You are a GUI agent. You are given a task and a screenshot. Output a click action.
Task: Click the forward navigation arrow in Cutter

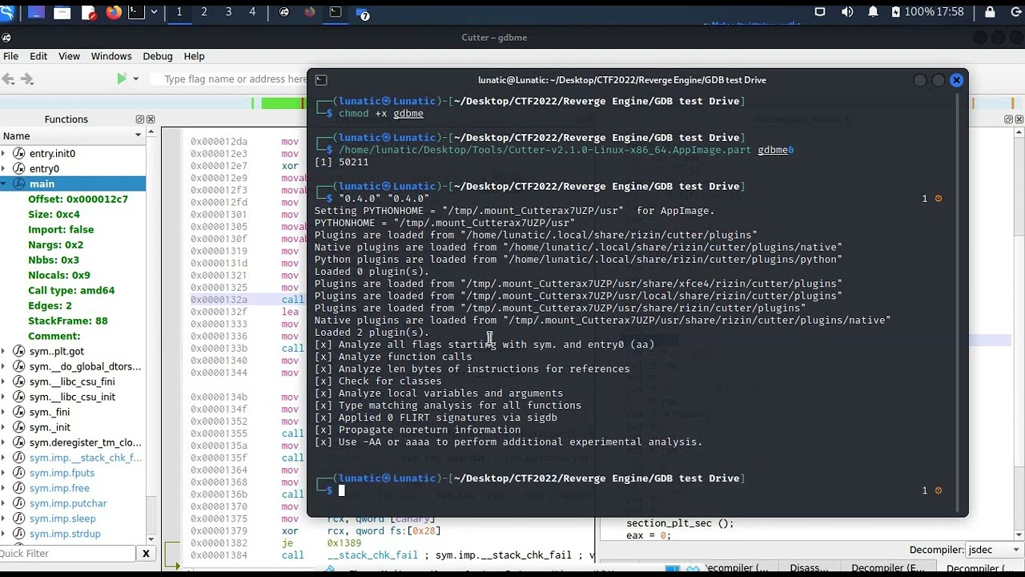[x=26, y=79]
